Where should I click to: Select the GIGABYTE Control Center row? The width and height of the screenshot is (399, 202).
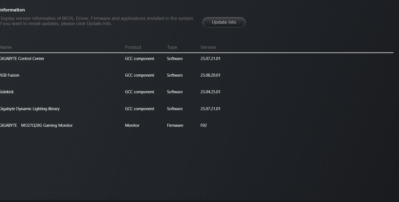coord(22,59)
